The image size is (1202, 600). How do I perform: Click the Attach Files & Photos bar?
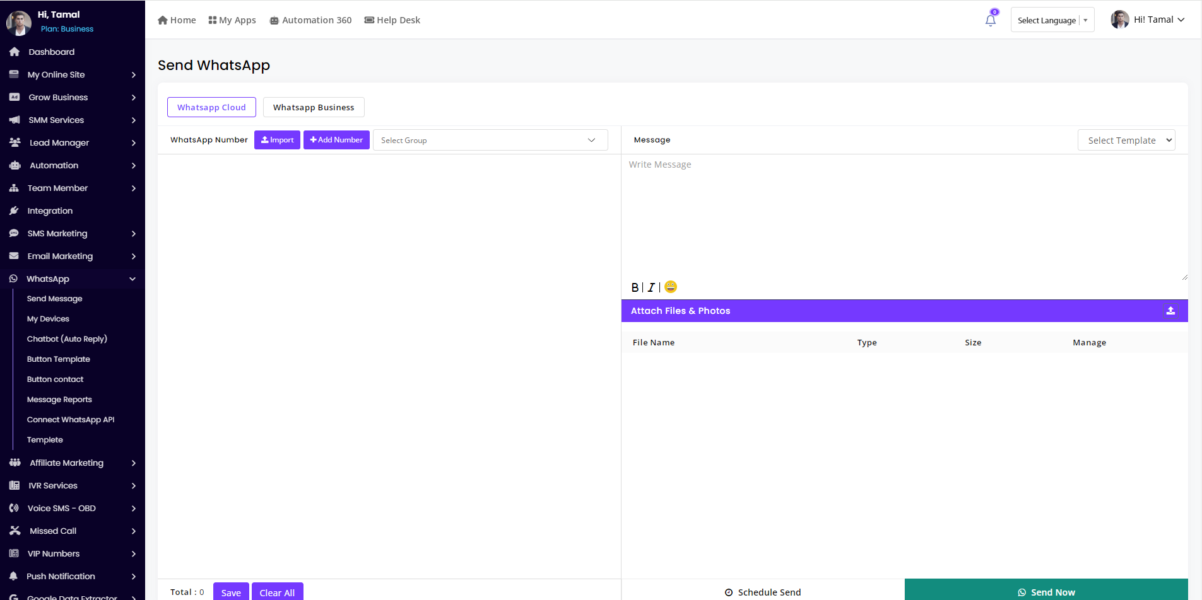(905, 311)
